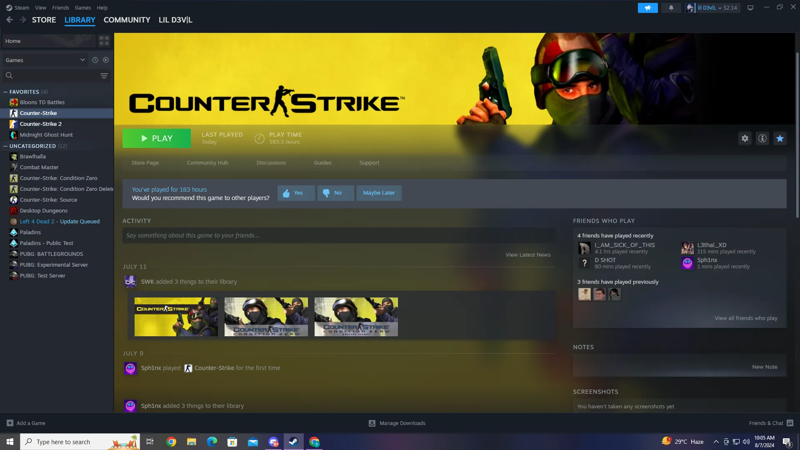
Task: Click the recent activity clock icon
Action: coord(95,60)
